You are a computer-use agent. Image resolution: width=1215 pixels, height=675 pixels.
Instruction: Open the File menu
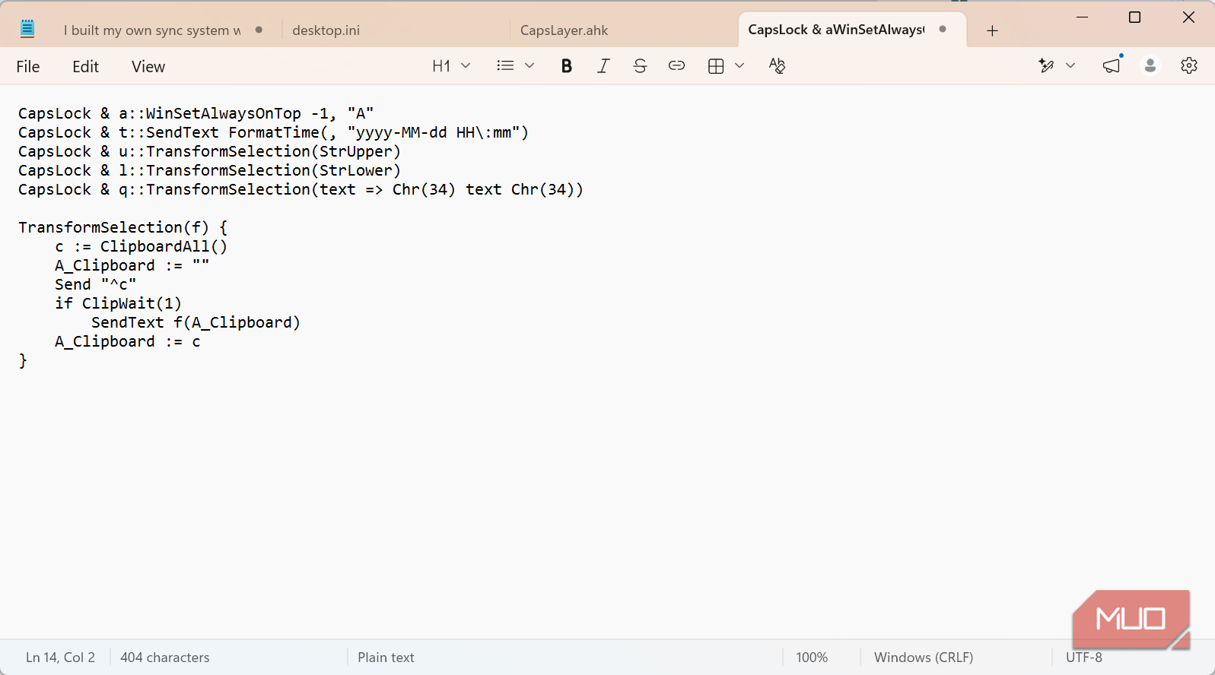(28, 67)
